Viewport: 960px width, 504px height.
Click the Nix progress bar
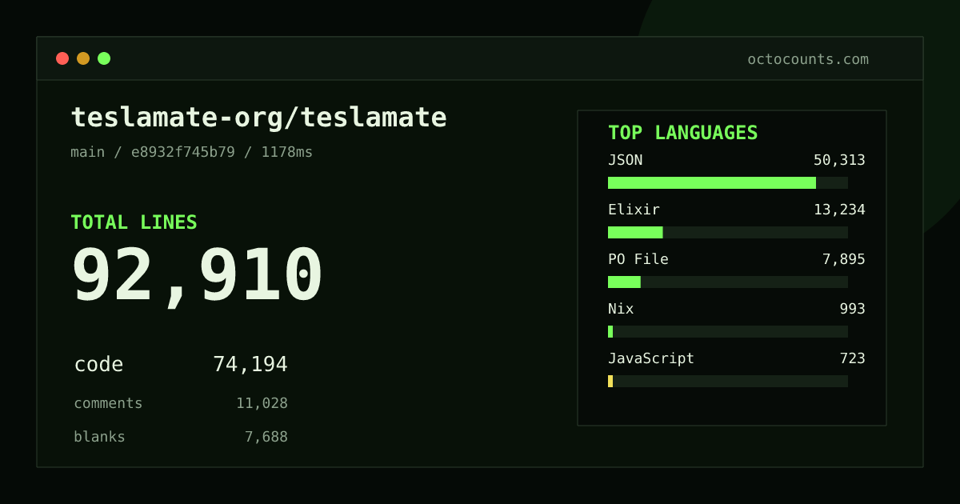(x=728, y=332)
